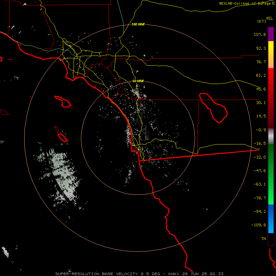Click the 100 NMI range ring label

click(138, 24)
